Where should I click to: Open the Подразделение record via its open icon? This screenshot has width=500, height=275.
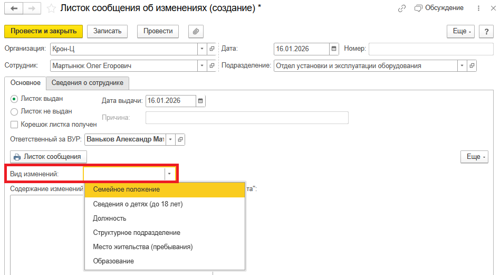pos(472,66)
